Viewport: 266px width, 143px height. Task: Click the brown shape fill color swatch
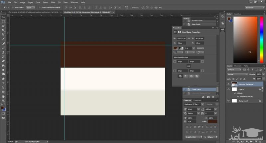pyautogui.click(x=176, y=48)
